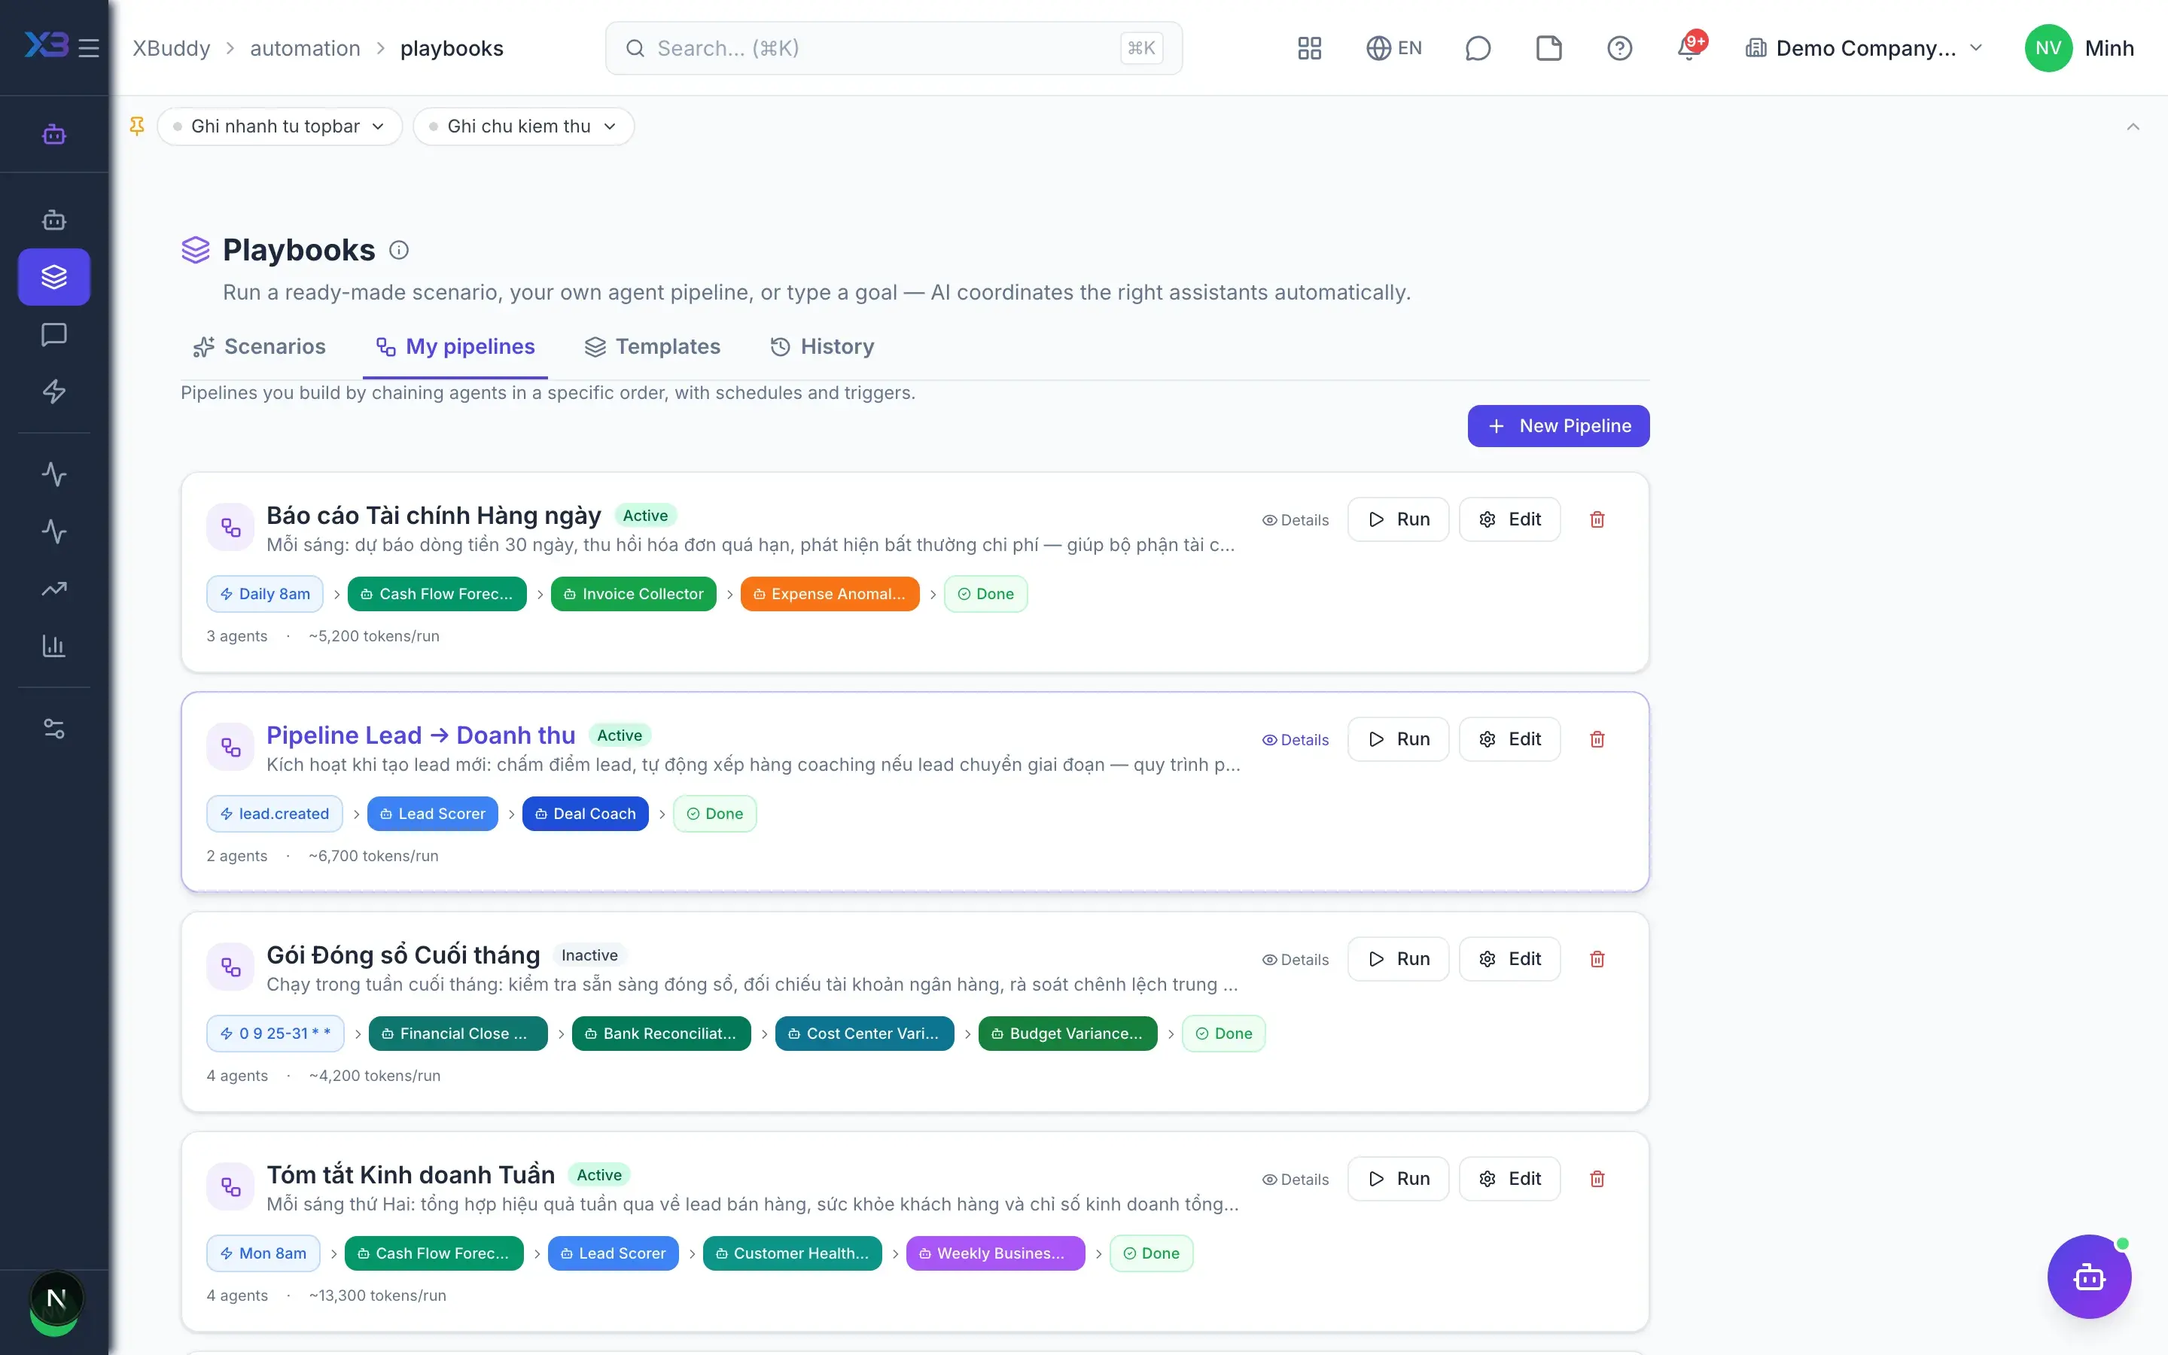This screenshot has height=1355, width=2168.
Task: Open the notes document icon in topbar
Action: tap(1548, 48)
